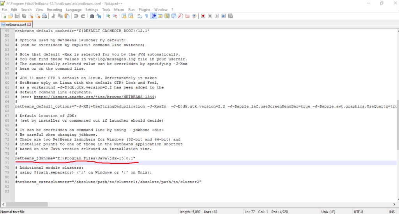
Task: Open Find with the binoculars icon
Action: (x=92, y=16)
